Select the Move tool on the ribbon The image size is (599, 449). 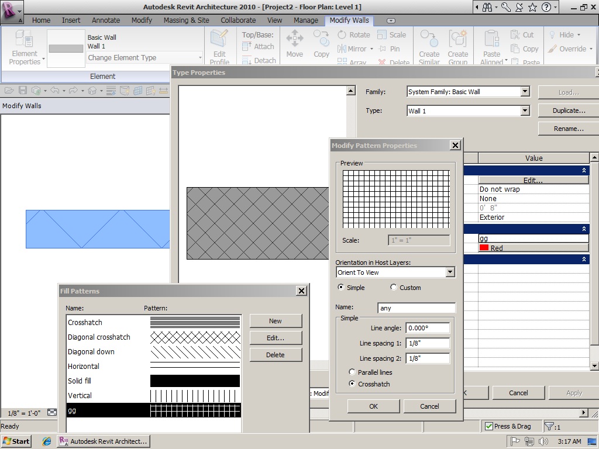pos(294,44)
